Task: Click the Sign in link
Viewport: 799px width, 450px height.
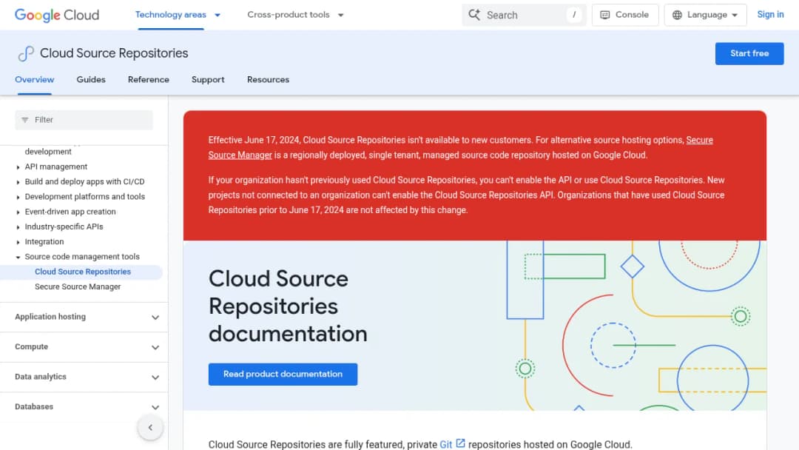Action: (770, 15)
